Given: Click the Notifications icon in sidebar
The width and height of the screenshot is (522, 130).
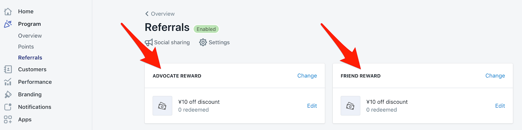Looking at the screenshot, I should tap(8, 107).
